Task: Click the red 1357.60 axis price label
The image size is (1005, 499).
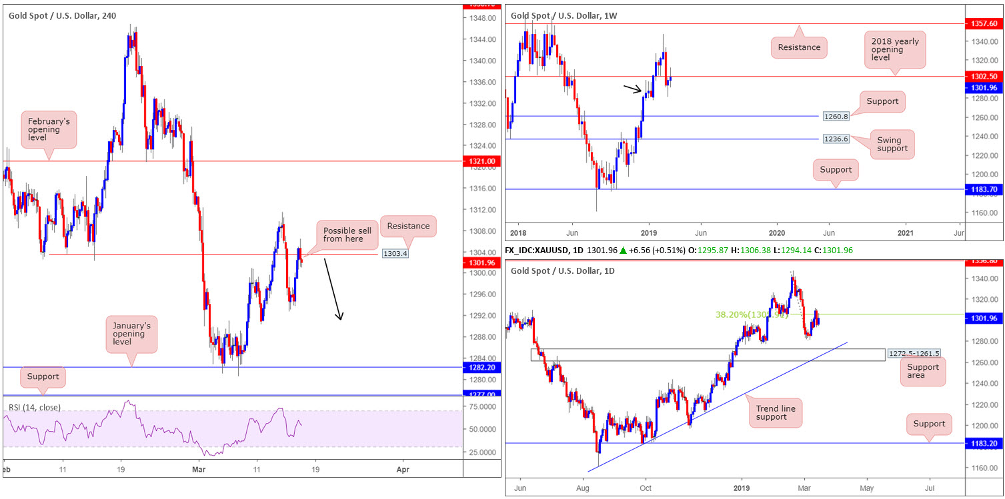Action: coord(984,23)
